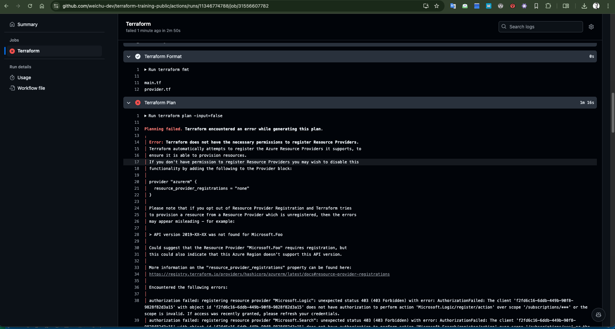Screen dimensions: 615x329
Task: Open the blue window extension icon
Action: (x=477, y=6)
